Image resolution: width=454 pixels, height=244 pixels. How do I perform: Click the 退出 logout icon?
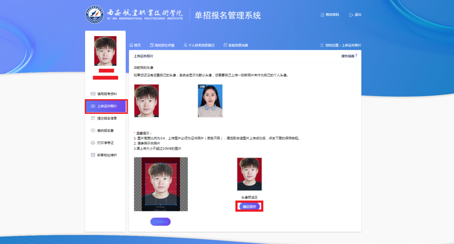(x=352, y=15)
